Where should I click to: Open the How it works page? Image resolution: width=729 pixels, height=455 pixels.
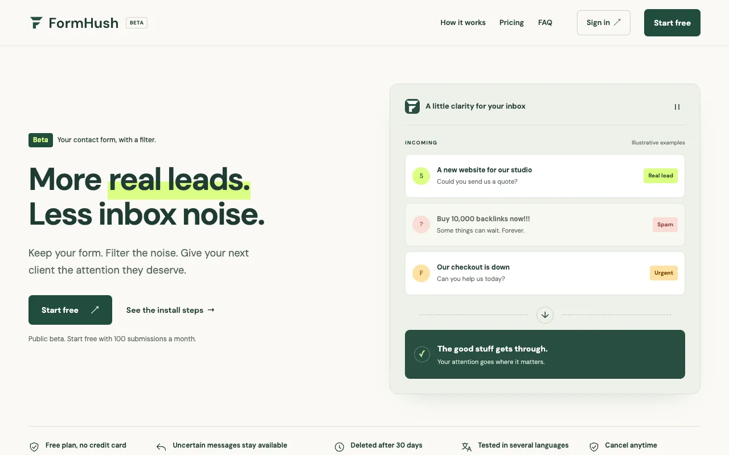point(463,23)
